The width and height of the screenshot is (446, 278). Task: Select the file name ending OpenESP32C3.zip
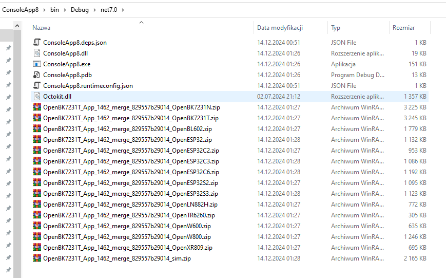tap(131, 161)
